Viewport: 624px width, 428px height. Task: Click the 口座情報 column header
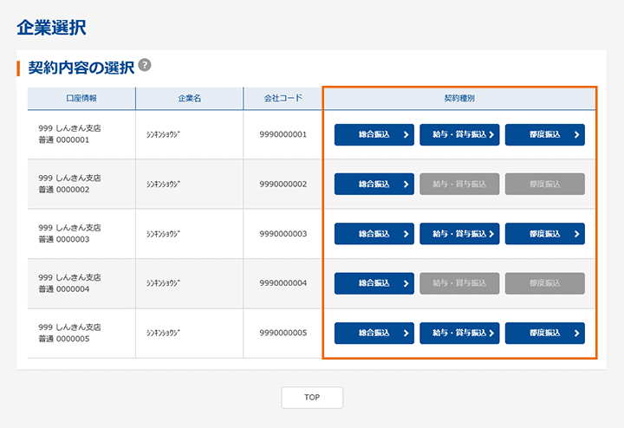pos(81,99)
